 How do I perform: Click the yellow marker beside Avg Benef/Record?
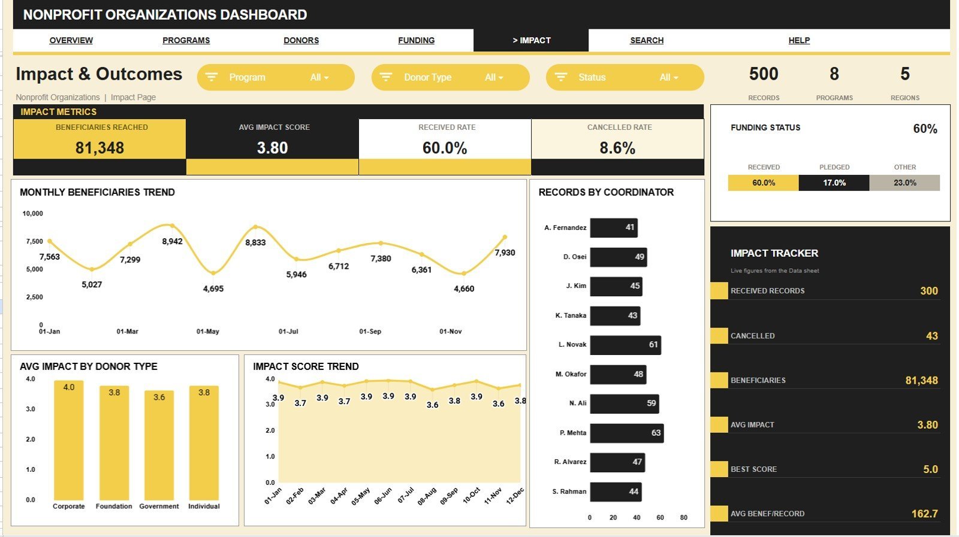[x=719, y=514]
